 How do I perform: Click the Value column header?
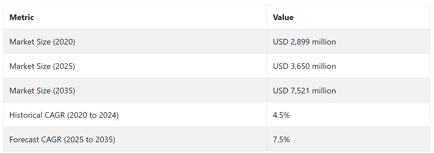pyautogui.click(x=348, y=17)
